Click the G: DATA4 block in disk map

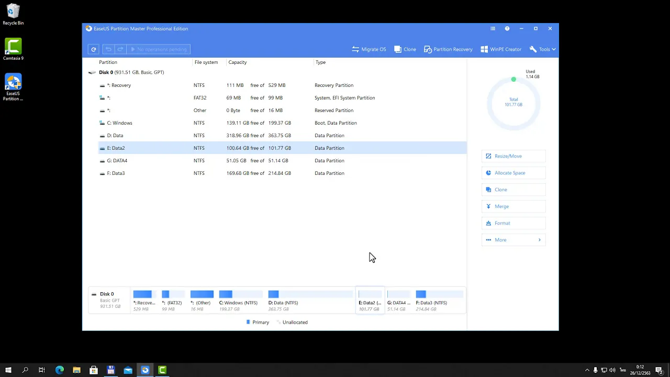point(399,301)
